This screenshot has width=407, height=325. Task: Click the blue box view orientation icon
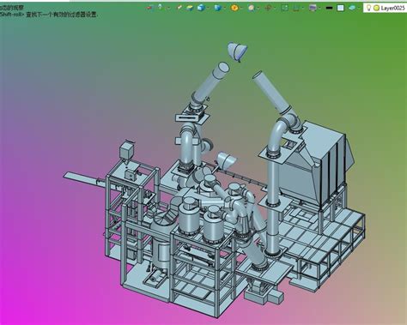coord(218,8)
